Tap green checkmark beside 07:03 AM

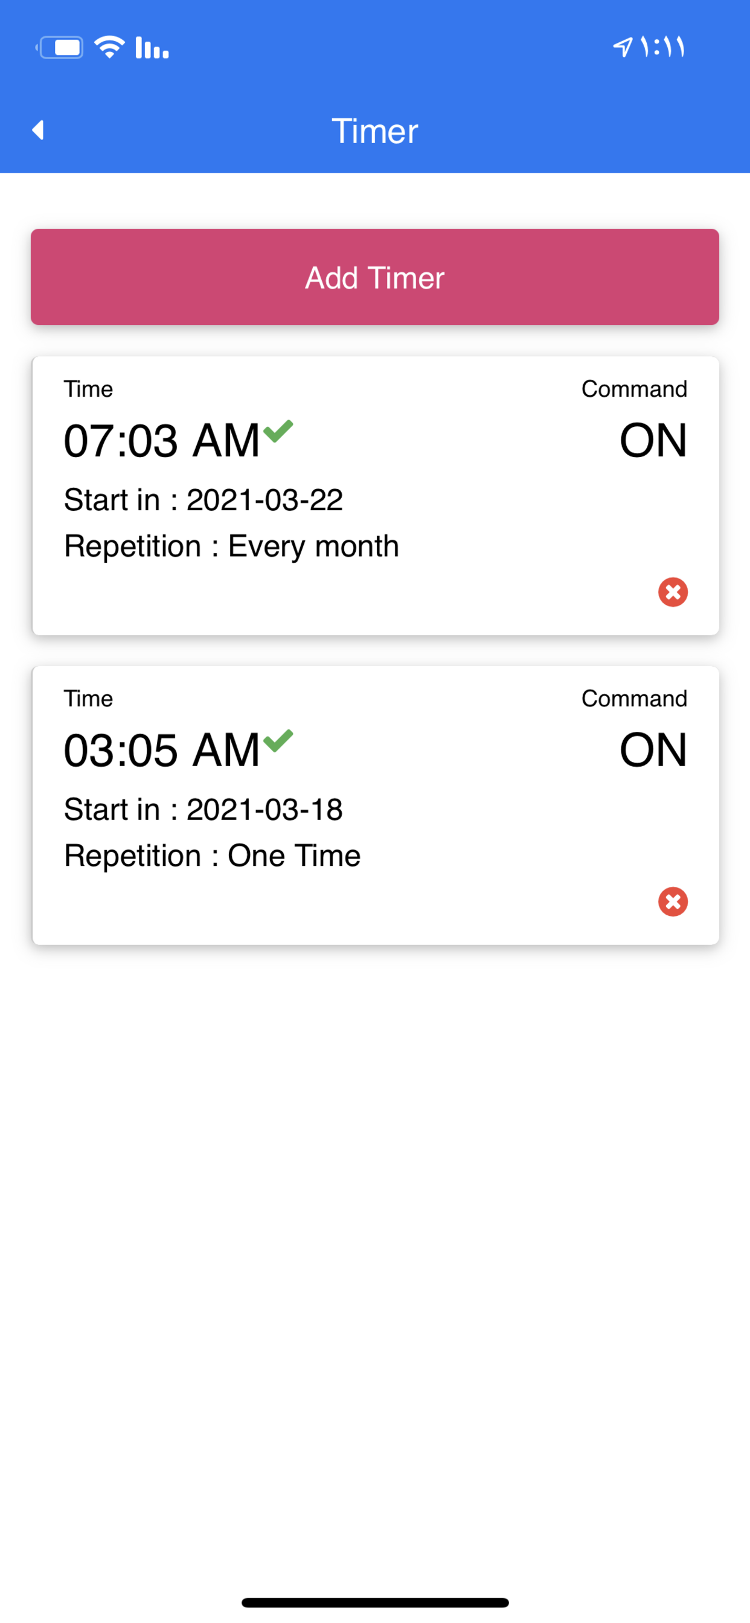[x=278, y=431]
